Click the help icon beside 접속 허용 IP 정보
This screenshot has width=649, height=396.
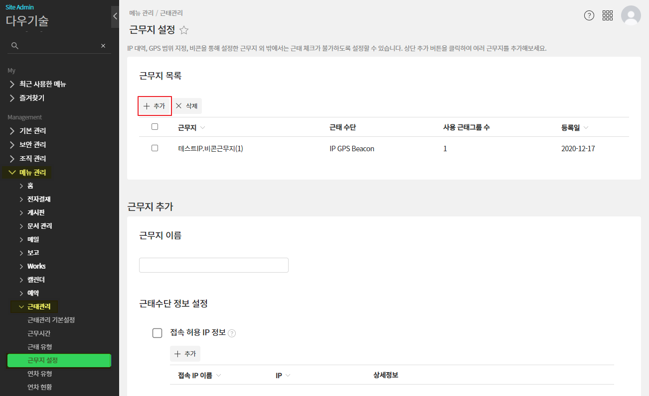point(232,333)
